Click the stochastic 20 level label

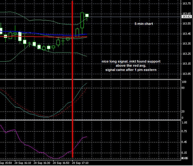coord(183,111)
